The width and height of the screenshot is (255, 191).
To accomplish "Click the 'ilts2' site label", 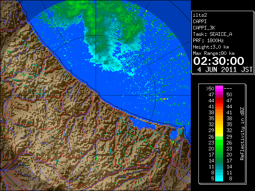I will (x=200, y=15).
